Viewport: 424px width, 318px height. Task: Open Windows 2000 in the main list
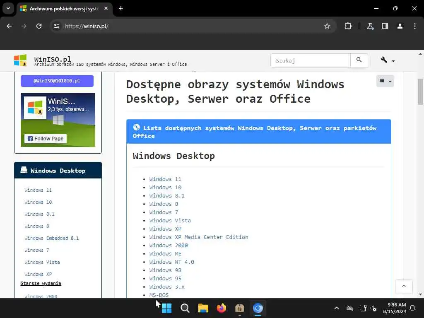[169, 245]
